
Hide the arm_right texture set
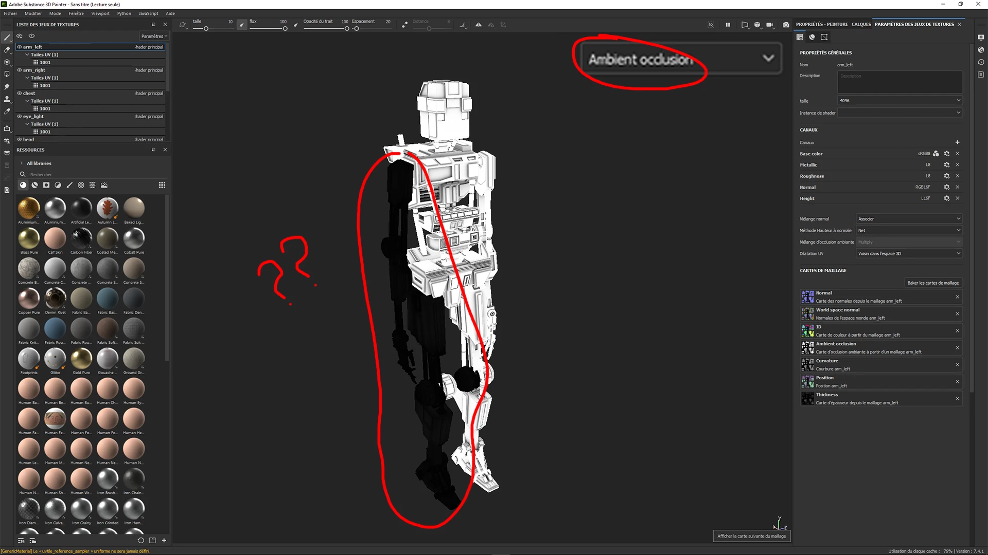click(20, 70)
